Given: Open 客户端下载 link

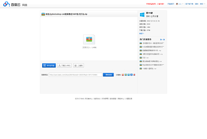Looking at the screenshot, I should coord(189,4).
